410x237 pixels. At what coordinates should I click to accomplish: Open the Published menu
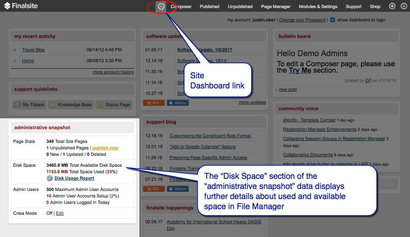(209, 6)
